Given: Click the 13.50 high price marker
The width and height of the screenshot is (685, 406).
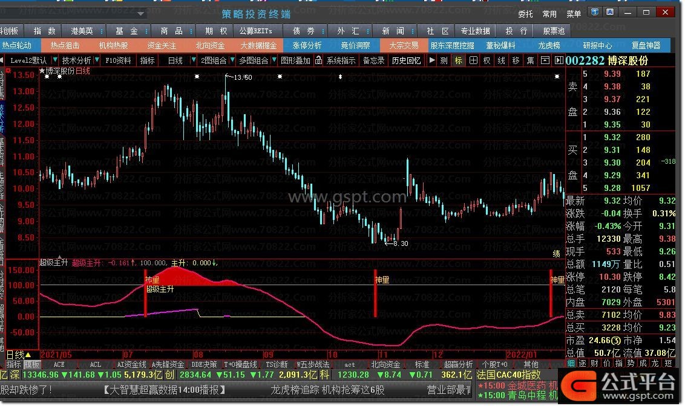Looking at the screenshot, I should tap(243, 77).
